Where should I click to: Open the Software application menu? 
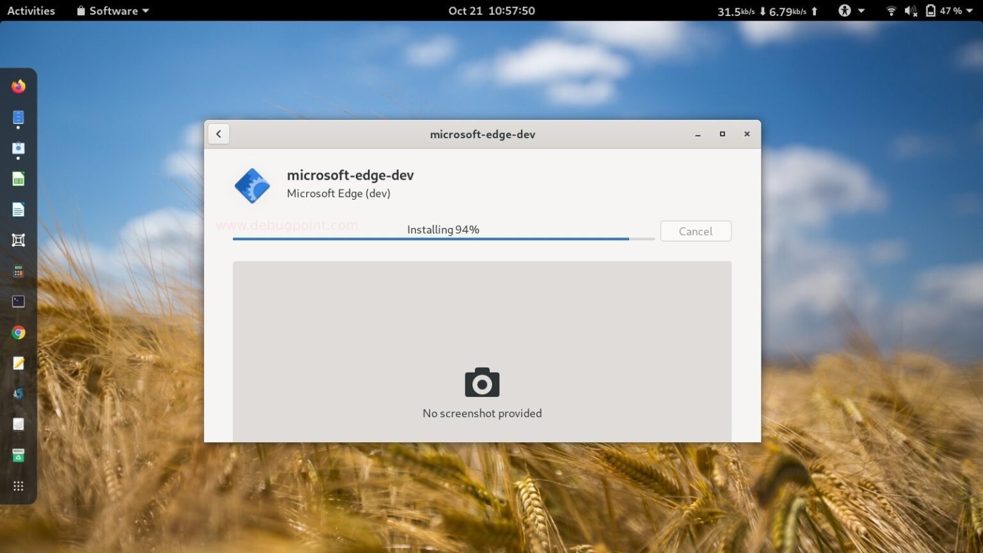point(112,10)
